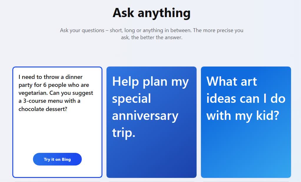Click the Try it on Bing button
The width and height of the screenshot is (301, 182).
pyautogui.click(x=57, y=159)
